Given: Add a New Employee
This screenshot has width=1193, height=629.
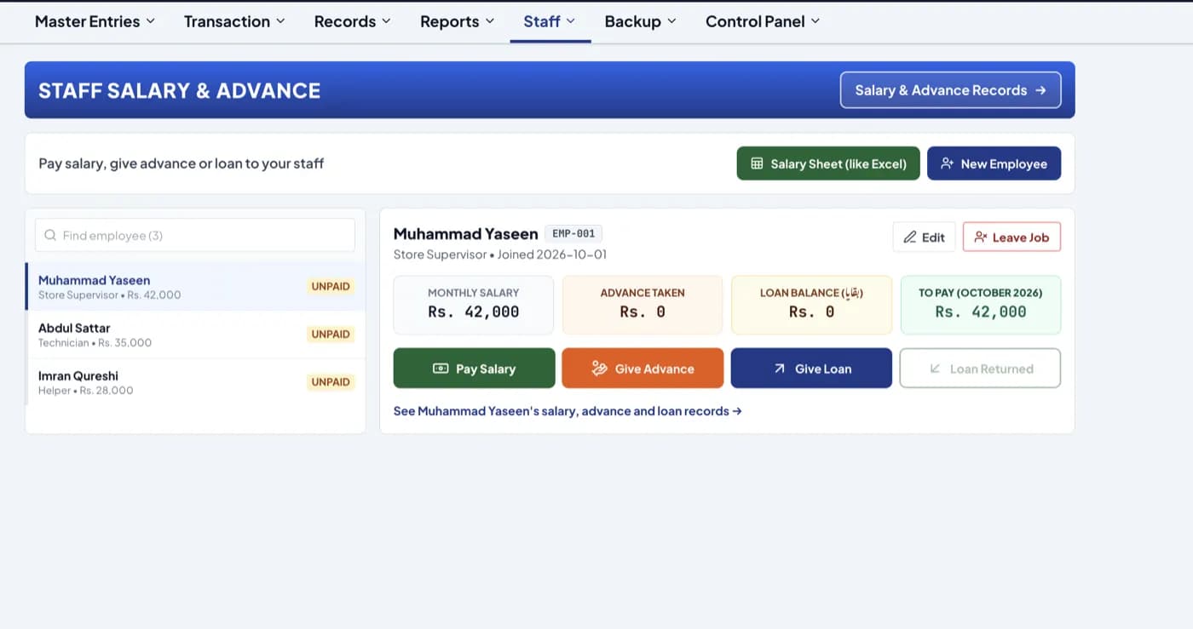Looking at the screenshot, I should point(994,163).
